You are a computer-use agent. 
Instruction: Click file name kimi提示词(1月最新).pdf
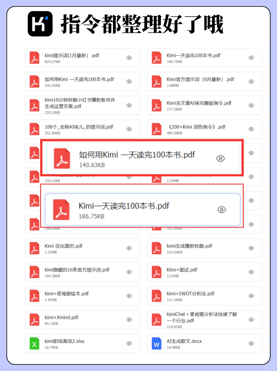pyautogui.click(x=72, y=56)
